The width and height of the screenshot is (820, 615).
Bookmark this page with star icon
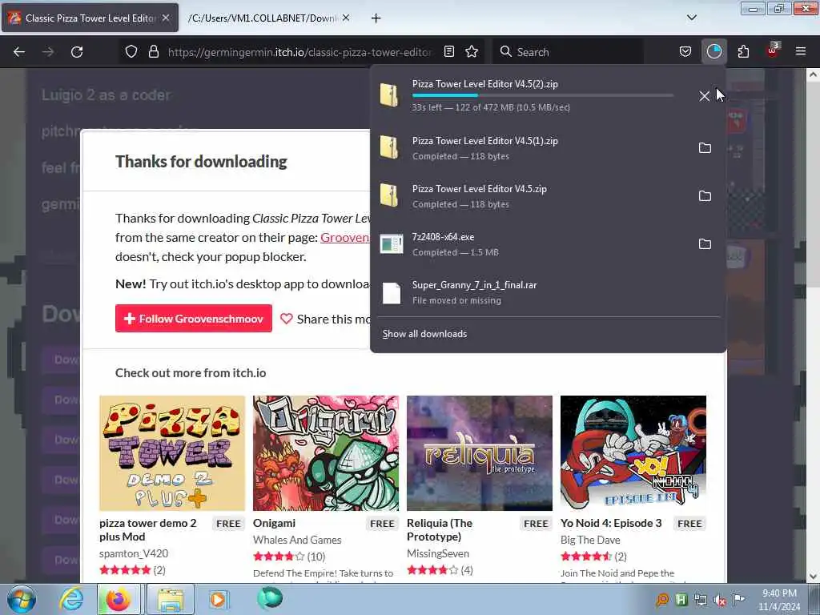[472, 52]
